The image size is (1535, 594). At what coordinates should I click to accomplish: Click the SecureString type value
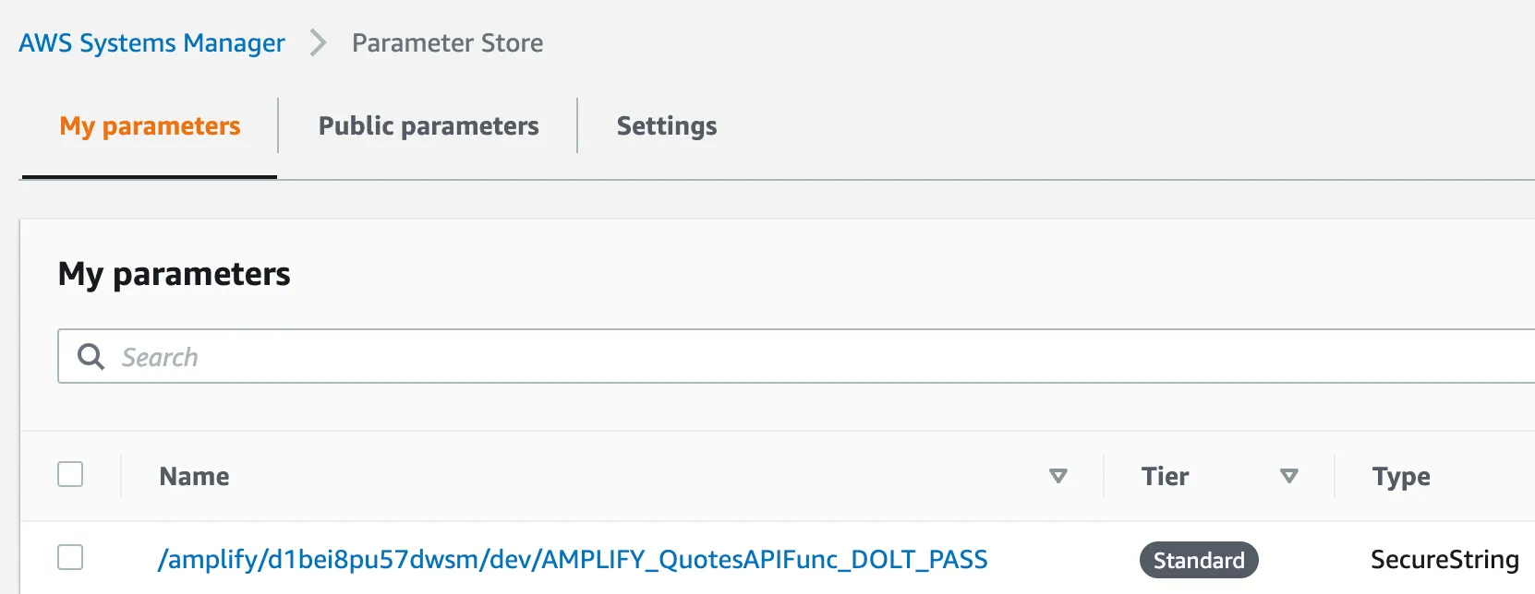point(1444,560)
